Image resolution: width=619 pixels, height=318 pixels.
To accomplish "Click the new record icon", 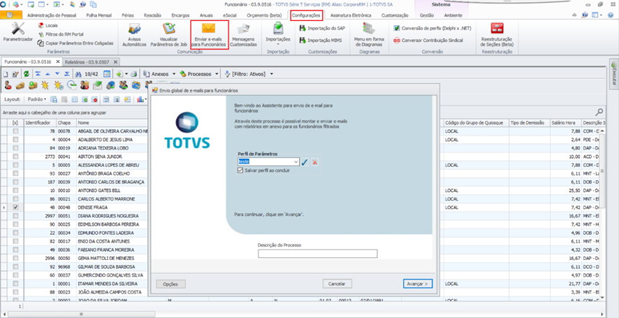I will (x=6, y=74).
